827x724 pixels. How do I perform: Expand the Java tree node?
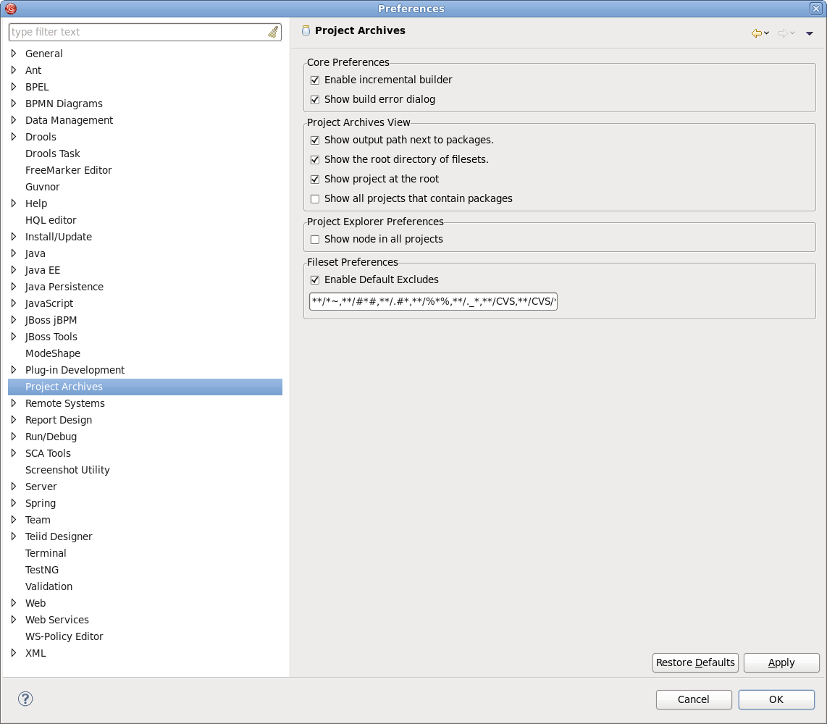coord(13,253)
